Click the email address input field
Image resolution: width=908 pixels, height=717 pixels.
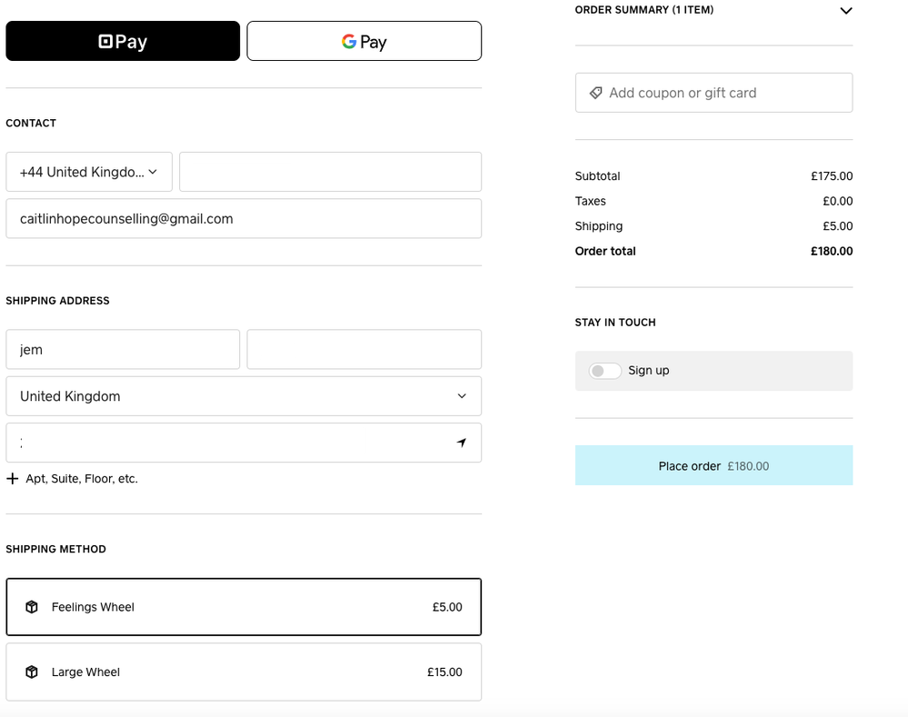(244, 219)
